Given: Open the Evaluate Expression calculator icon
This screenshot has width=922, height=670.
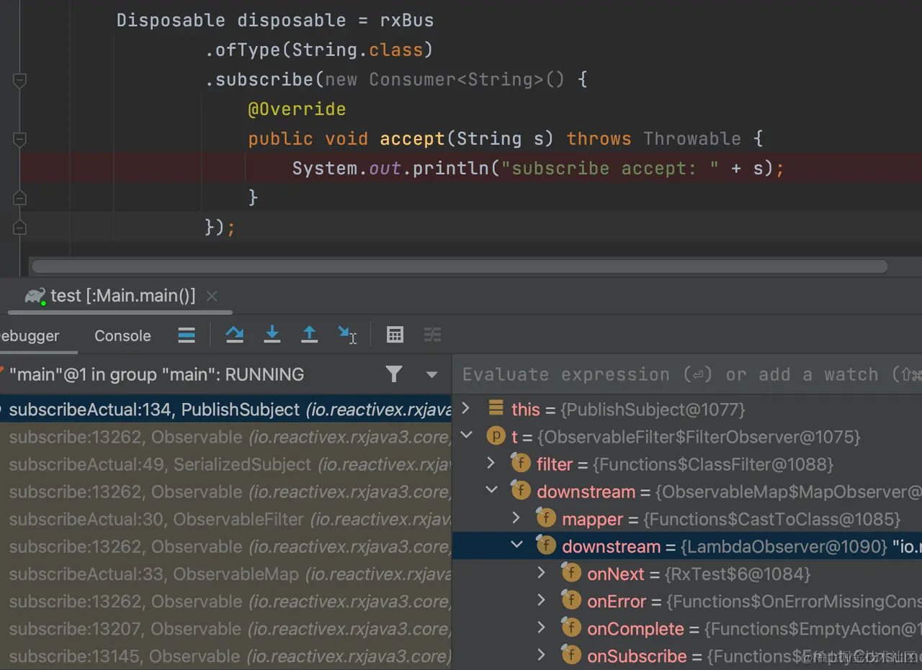Looking at the screenshot, I should coord(395,335).
